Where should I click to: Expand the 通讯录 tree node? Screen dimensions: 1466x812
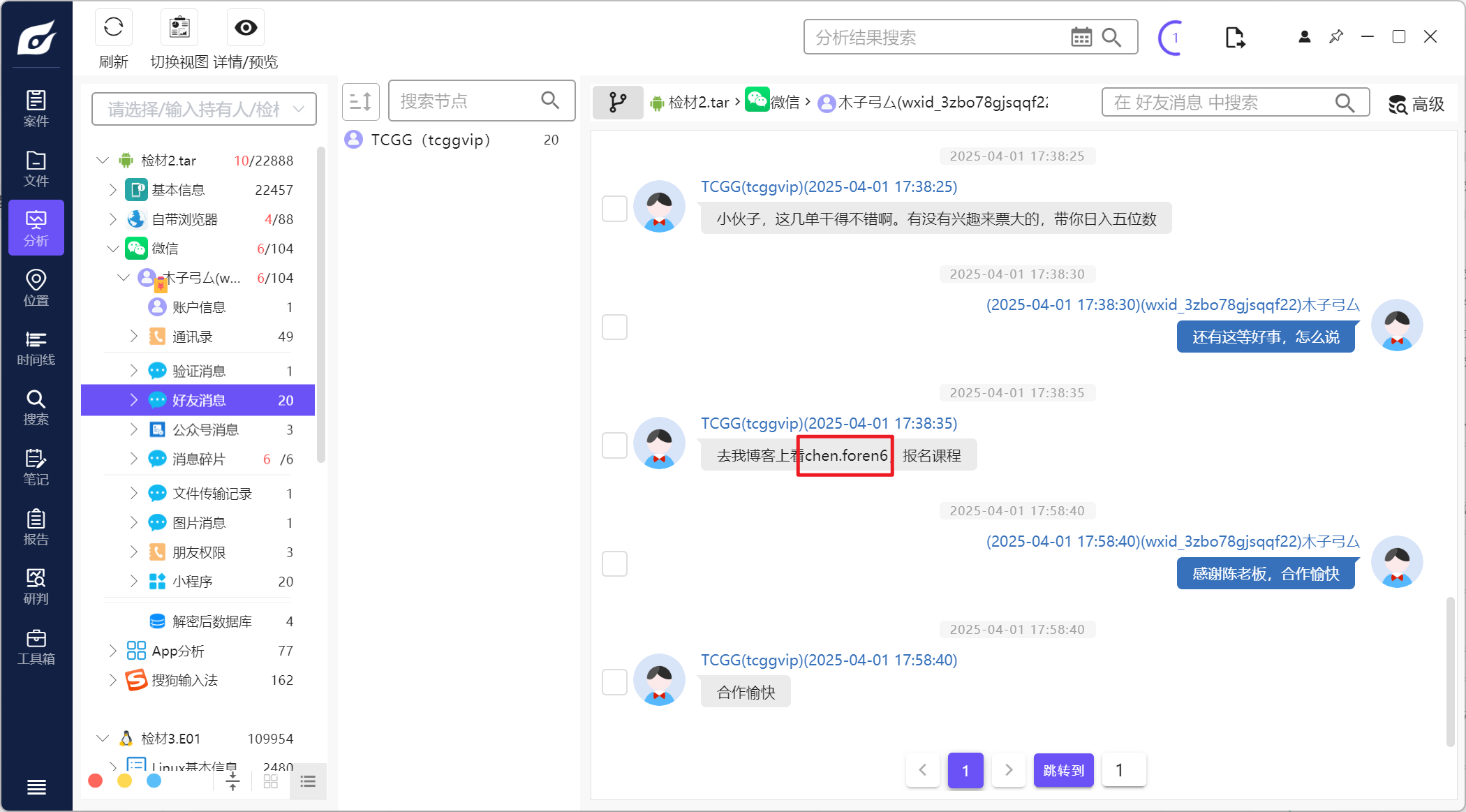134,337
